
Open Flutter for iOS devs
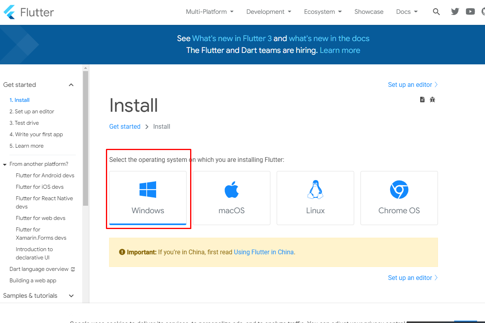coord(40,187)
